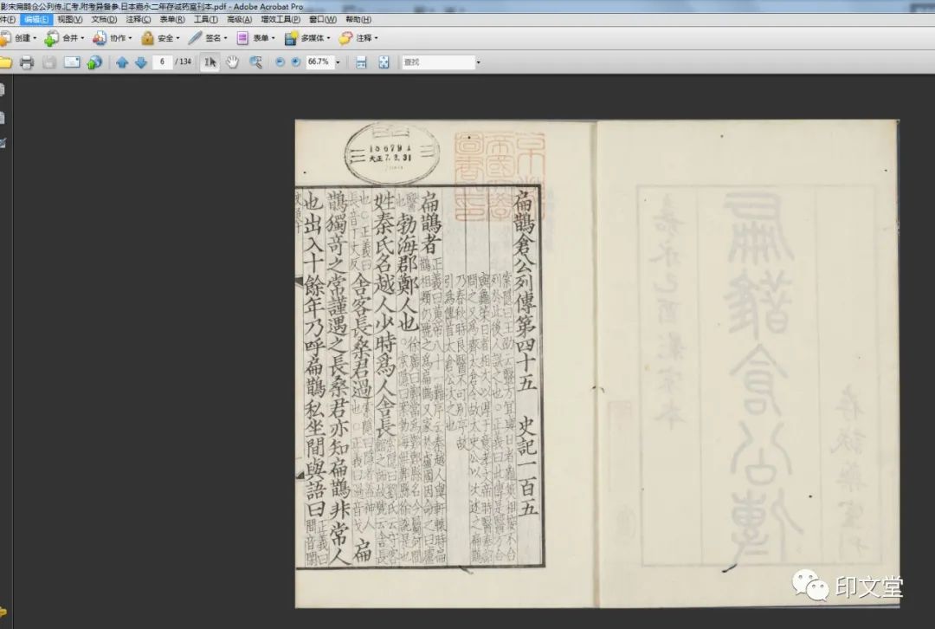Click the page number input field
The width and height of the screenshot is (935, 629).
click(x=162, y=62)
